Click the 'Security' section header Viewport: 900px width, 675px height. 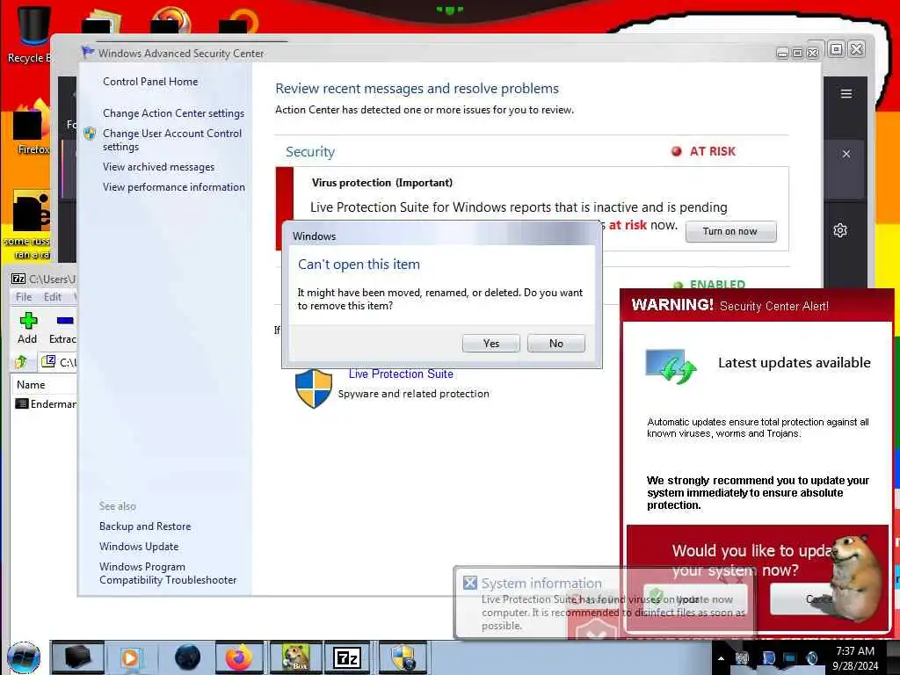(x=310, y=151)
